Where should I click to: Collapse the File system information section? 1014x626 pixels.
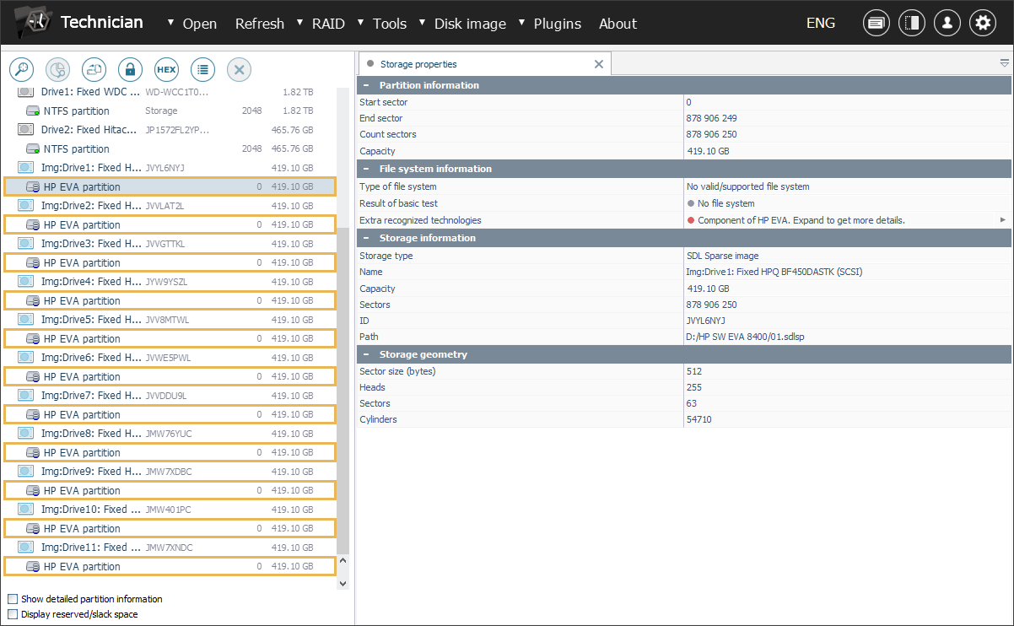pos(366,169)
